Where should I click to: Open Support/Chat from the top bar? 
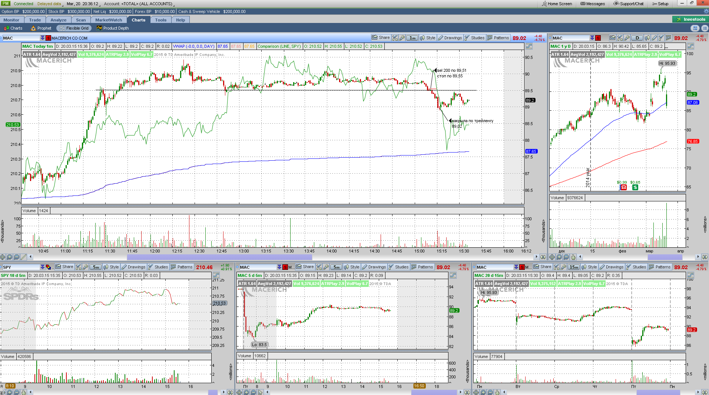629,4
